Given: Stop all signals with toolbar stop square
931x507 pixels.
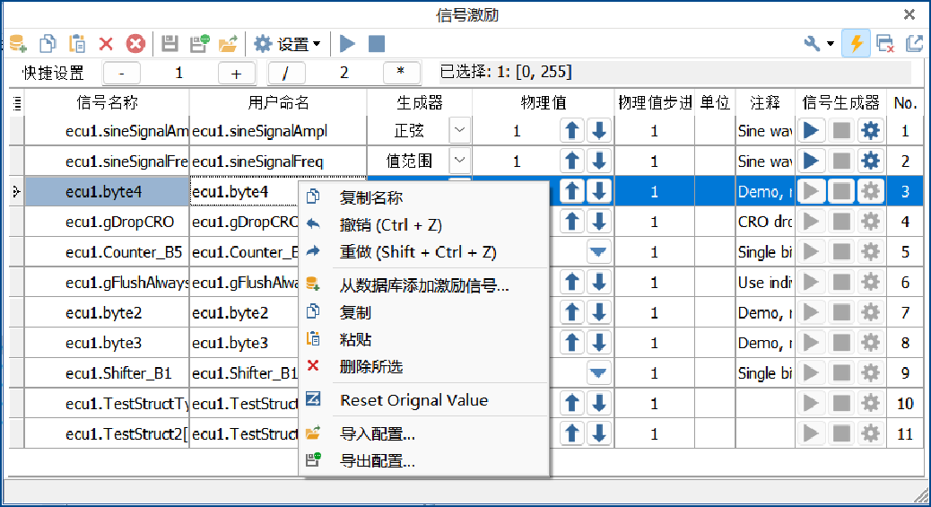Looking at the screenshot, I should click(x=377, y=43).
